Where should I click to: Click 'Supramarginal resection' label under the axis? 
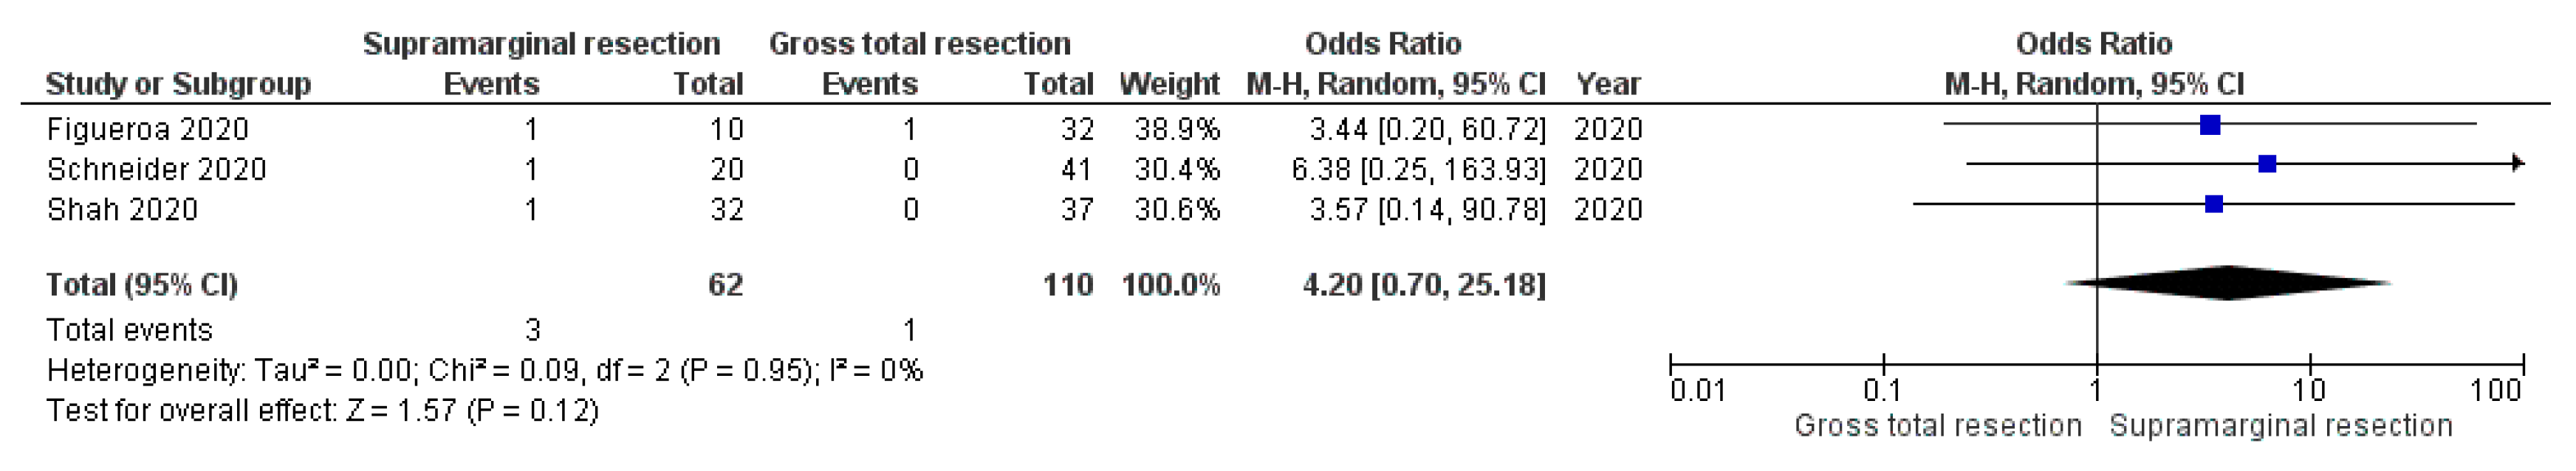(x=2281, y=426)
